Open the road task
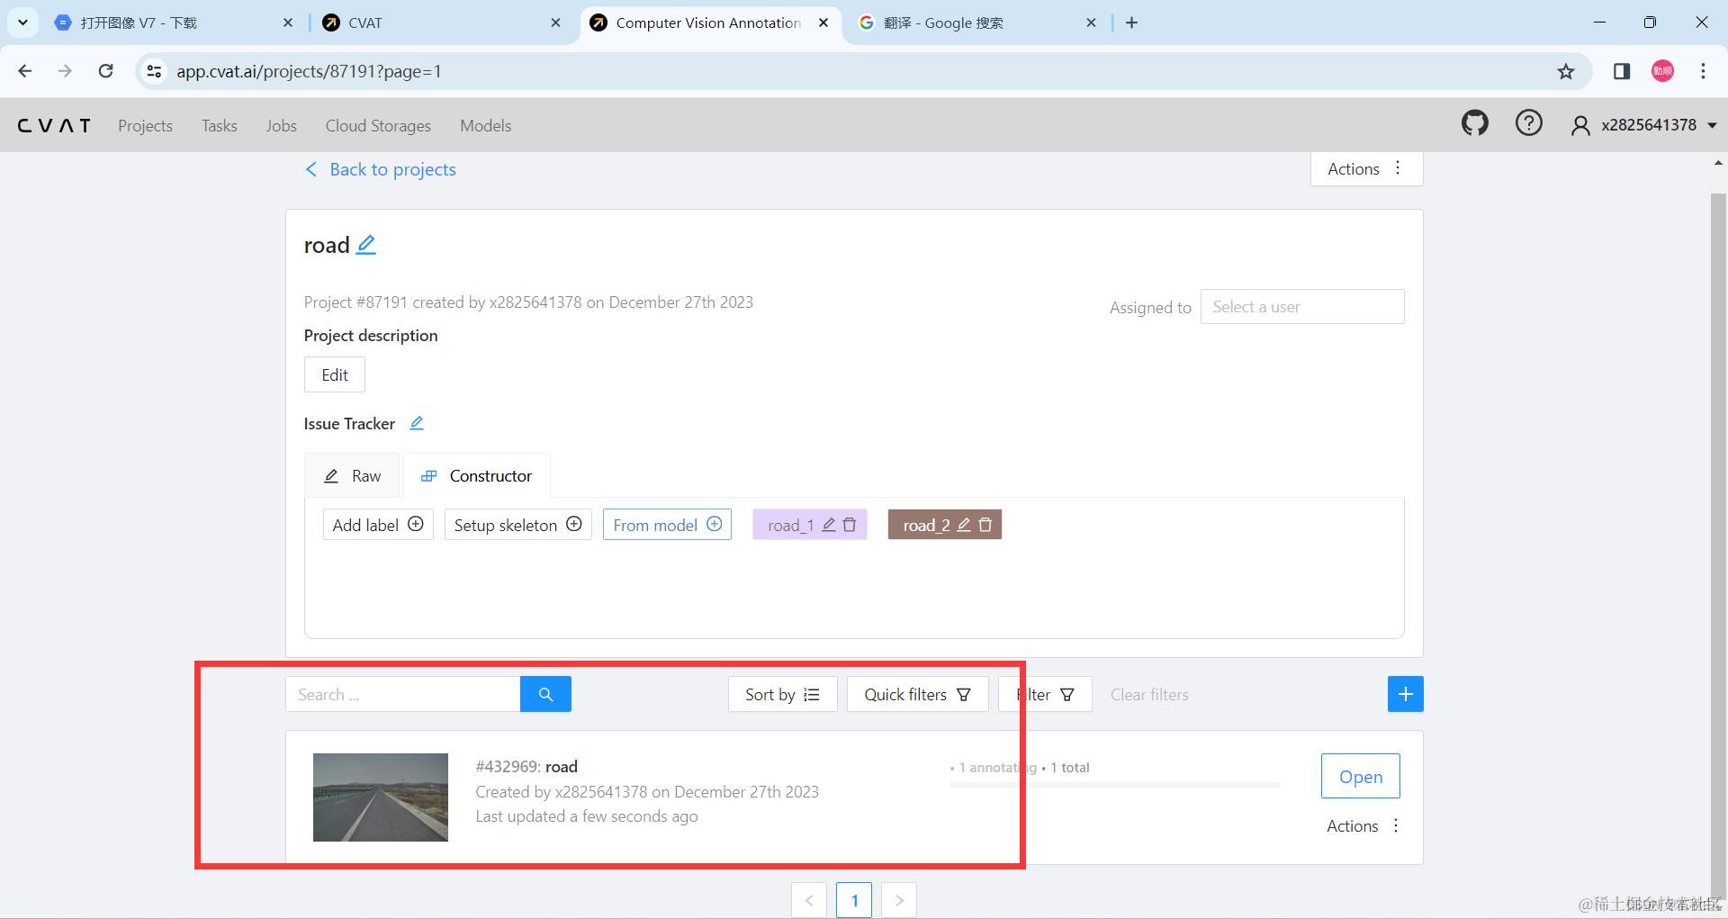Viewport: 1728px width, 919px height. [1360, 776]
